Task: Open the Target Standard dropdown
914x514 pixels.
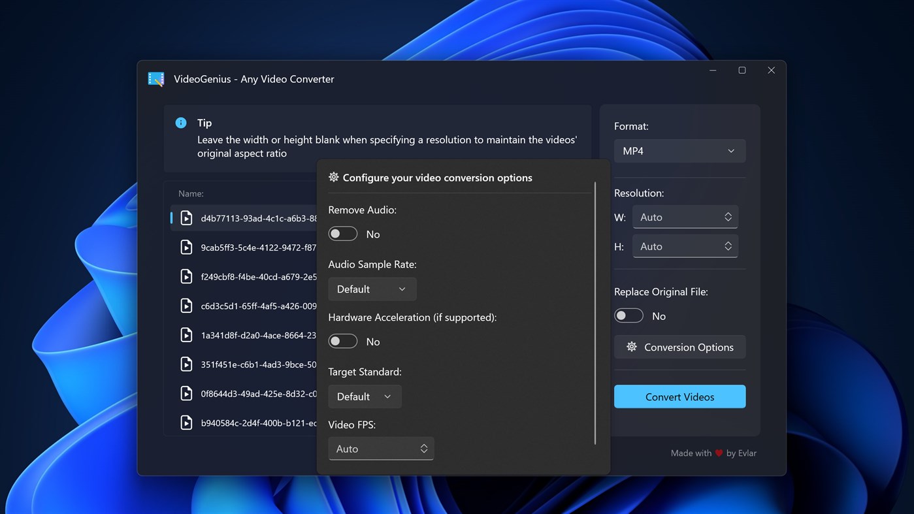Action: (365, 396)
